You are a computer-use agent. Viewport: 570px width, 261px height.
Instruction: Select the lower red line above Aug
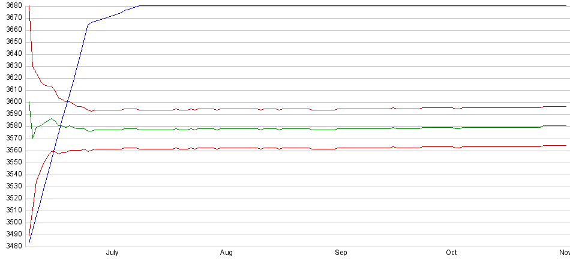click(x=226, y=148)
